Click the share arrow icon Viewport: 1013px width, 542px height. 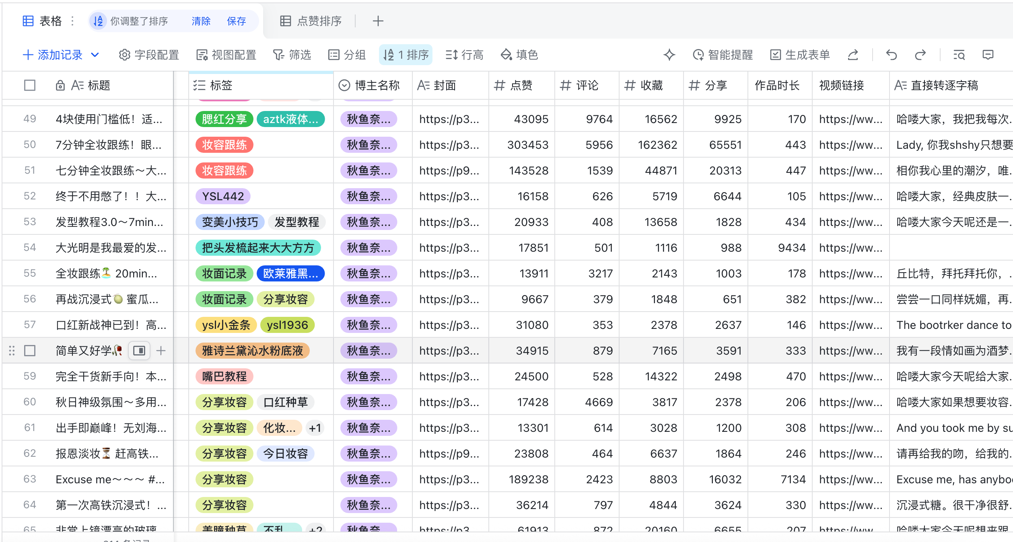pos(853,55)
